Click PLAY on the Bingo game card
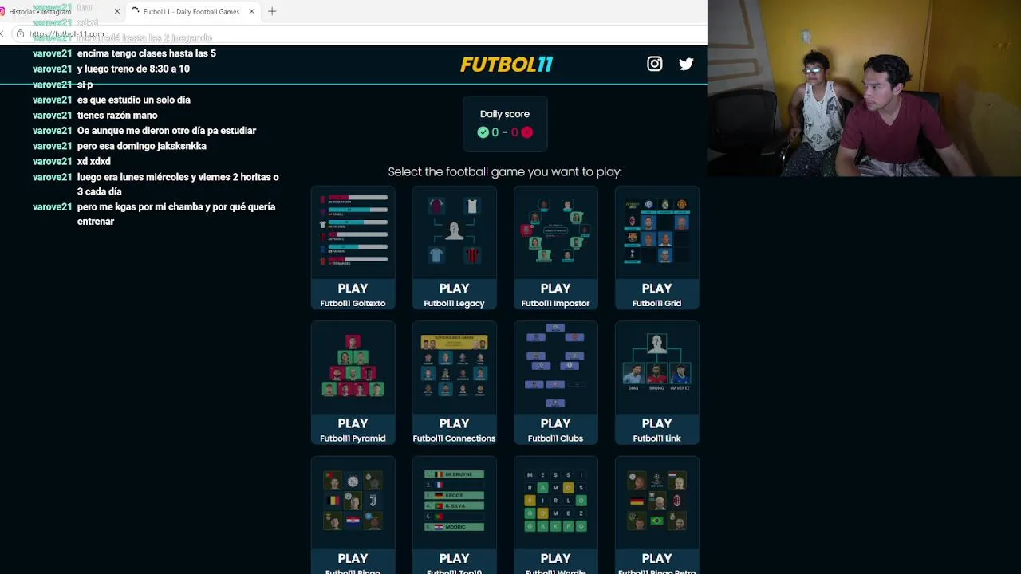Screen dimensions: 1021x574 tap(353, 558)
